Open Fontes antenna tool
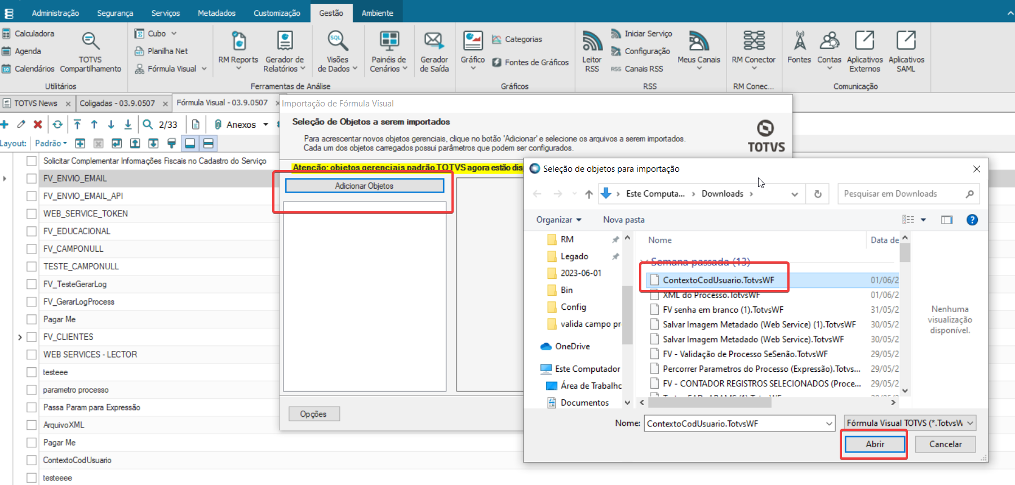 [799, 47]
